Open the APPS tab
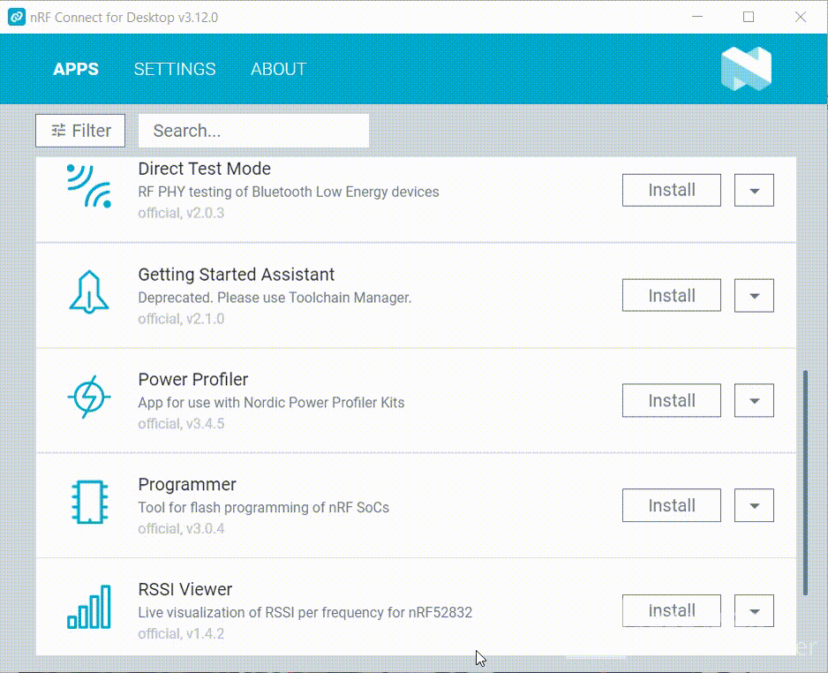828x673 pixels. (76, 69)
